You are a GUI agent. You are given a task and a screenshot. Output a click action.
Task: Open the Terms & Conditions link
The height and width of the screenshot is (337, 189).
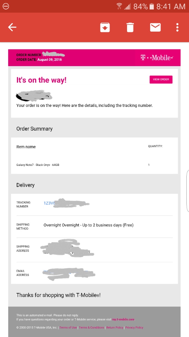pyautogui.click(x=92, y=327)
